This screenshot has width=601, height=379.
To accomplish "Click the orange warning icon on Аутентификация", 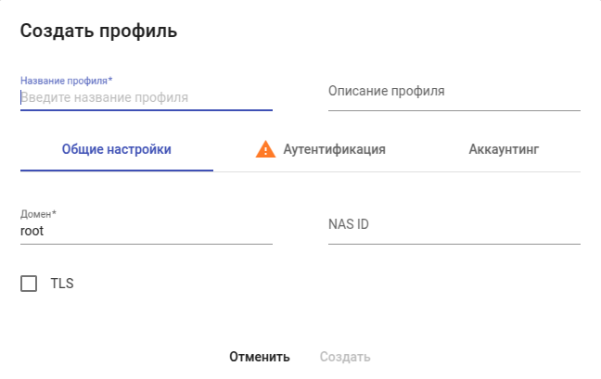I will tap(266, 148).
